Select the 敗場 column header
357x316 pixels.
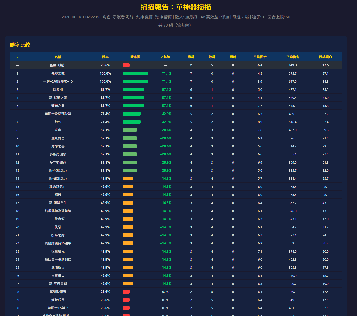(x=212, y=57)
